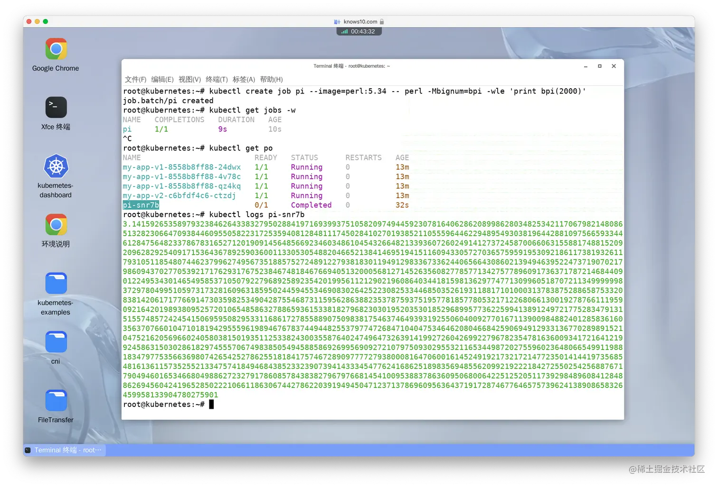Click the DURATION column header
Image resolution: width=718 pixels, height=487 pixels.
[x=236, y=119]
